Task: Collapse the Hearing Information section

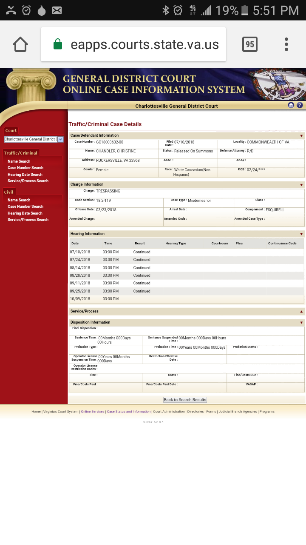Action: [x=301, y=234]
